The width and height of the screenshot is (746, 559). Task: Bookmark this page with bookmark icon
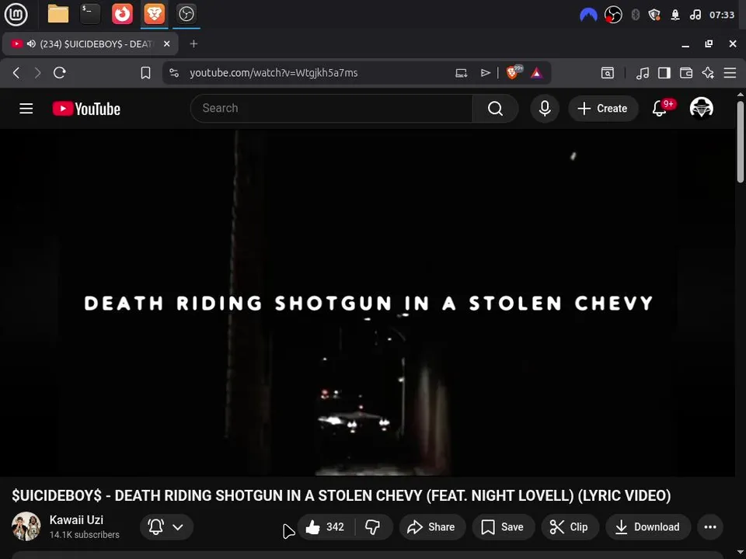click(145, 73)
